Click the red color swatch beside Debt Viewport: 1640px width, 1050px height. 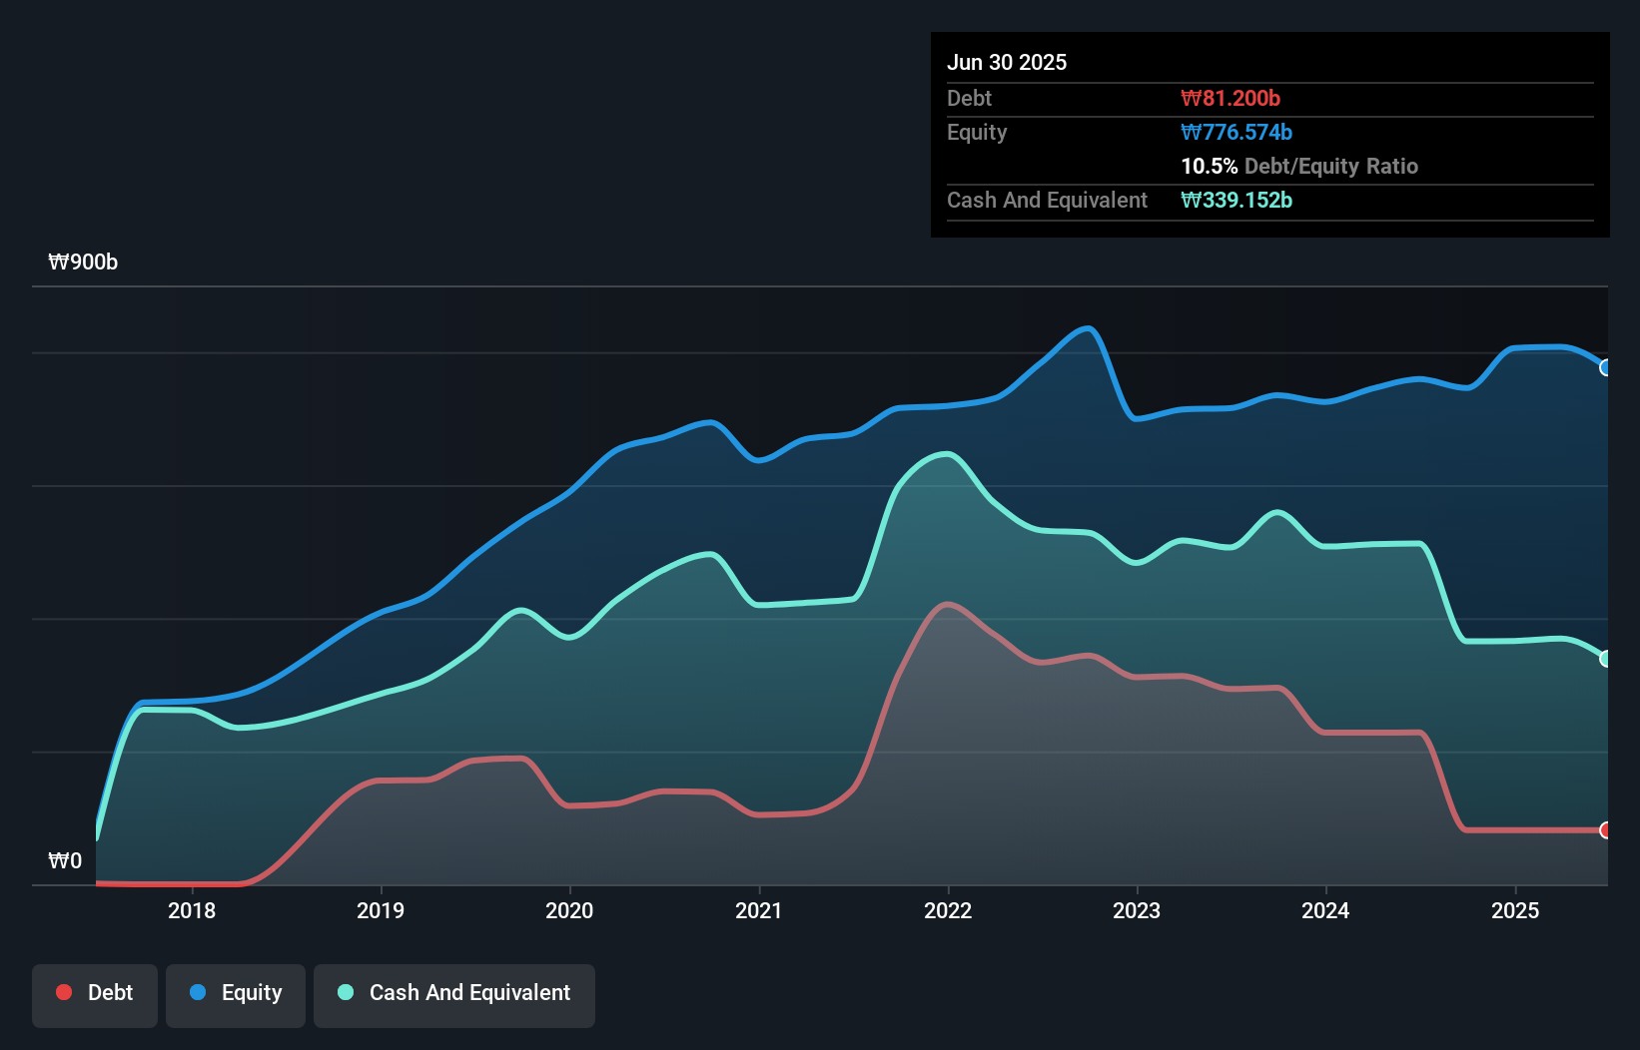[62, 992]
